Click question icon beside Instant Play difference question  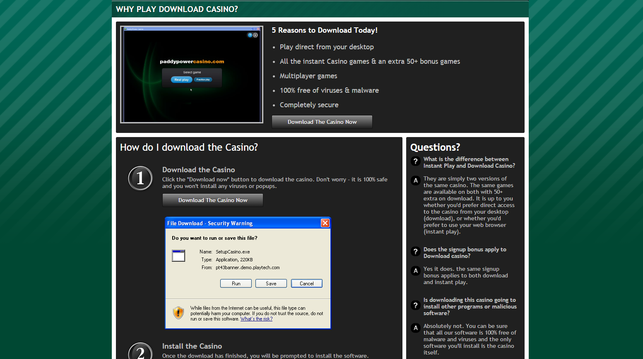click(416, 161)
